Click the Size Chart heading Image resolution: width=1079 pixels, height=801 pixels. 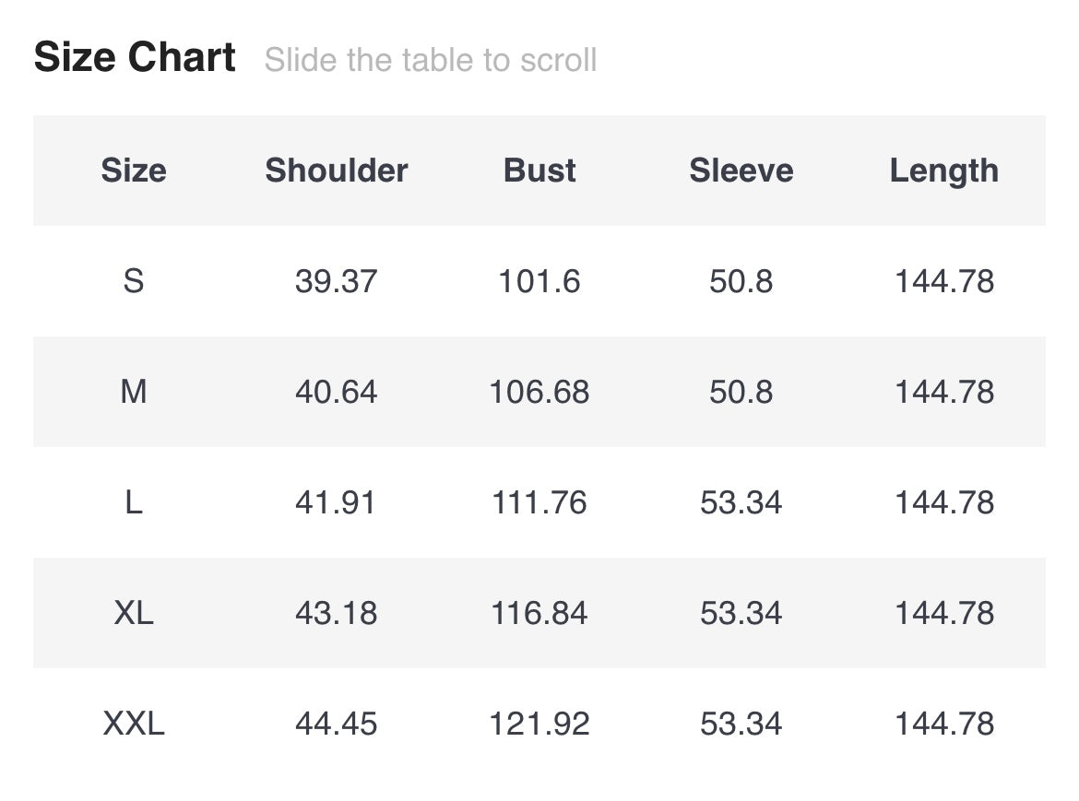pyautogui.click(x=135, y=58)
